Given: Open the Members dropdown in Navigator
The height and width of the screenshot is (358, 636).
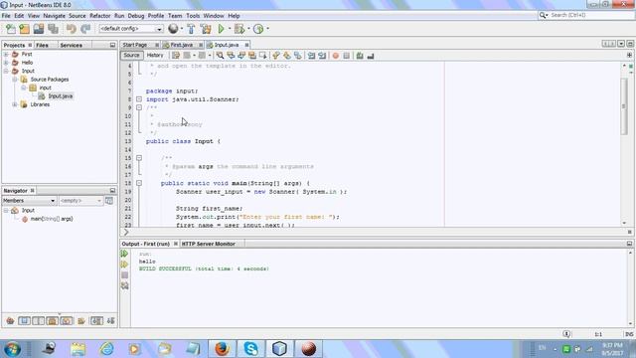Looking at the screenshot, I should click(x=53, y=201).
